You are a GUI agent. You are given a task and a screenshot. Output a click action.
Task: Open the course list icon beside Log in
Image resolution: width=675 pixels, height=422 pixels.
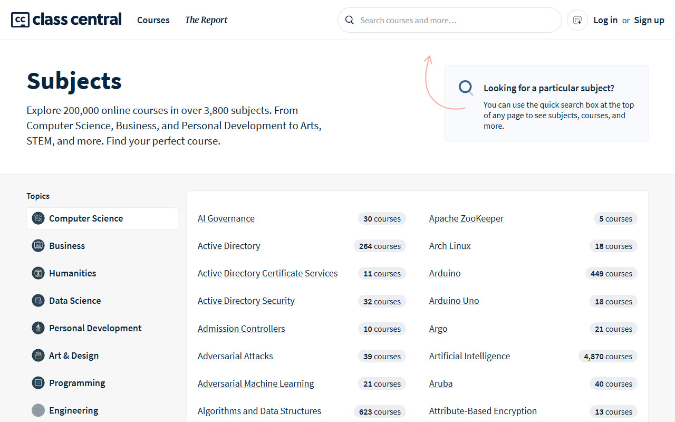point(577,20)
